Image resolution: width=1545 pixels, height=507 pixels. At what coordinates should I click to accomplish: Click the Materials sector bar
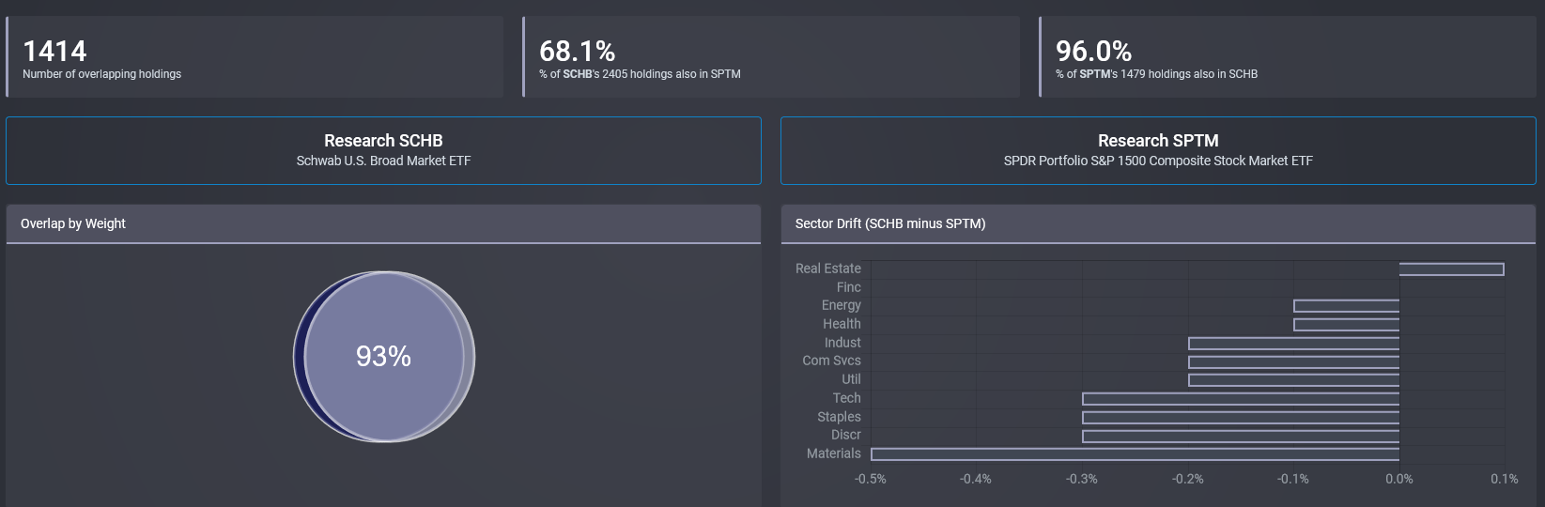click(1135, 454)
